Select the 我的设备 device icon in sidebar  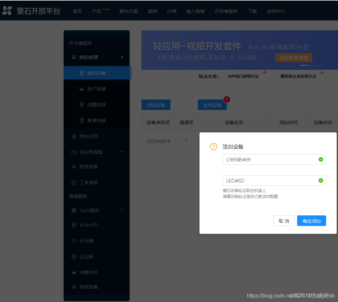(x=81, y=73)
